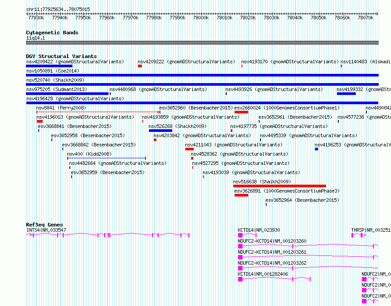Click the blue bar under nsv1050891
This screenshot has width=391, height=306.
tap(202, 75)
